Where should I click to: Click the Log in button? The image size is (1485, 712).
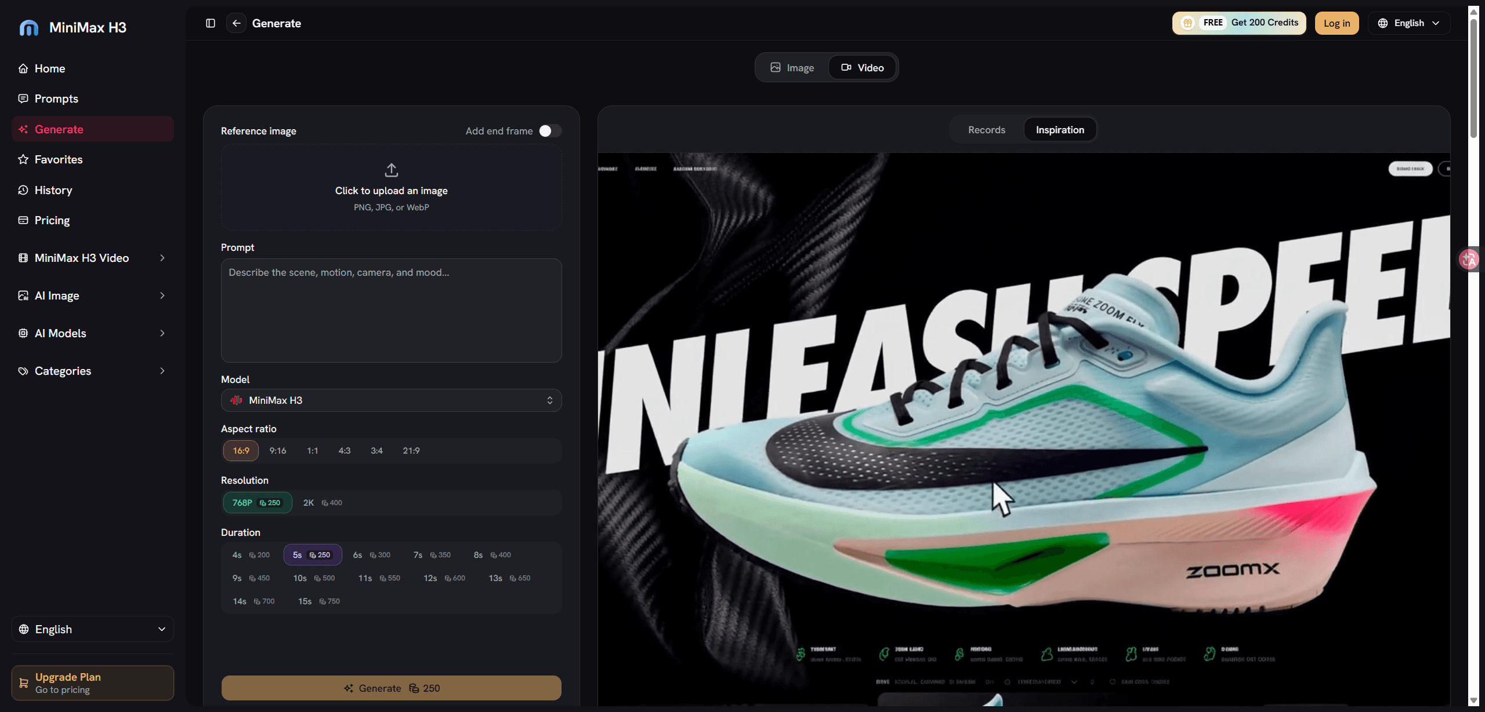pos(1337,23)
